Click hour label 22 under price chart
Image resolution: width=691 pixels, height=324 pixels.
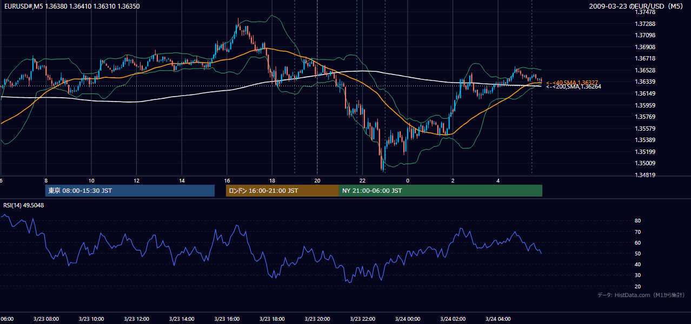click(x=362, y=181)
